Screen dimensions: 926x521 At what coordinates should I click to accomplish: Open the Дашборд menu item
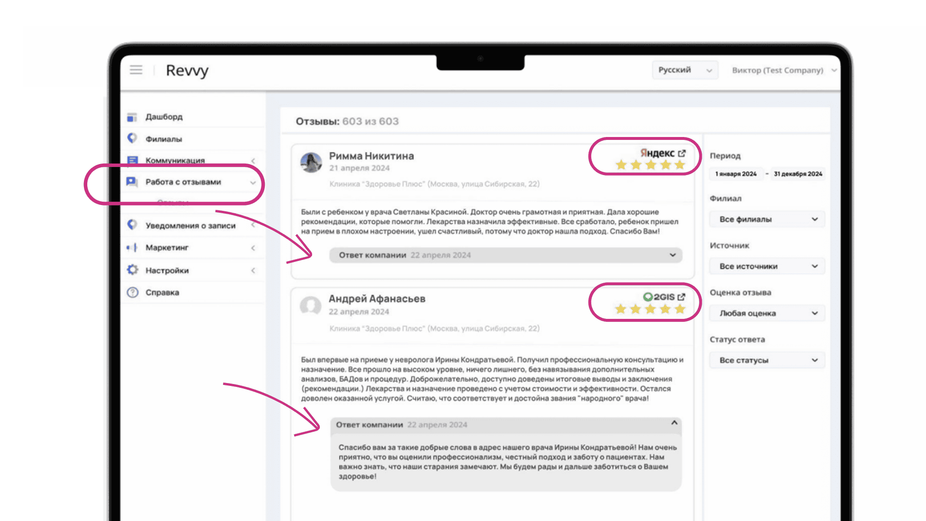(164, 117)
